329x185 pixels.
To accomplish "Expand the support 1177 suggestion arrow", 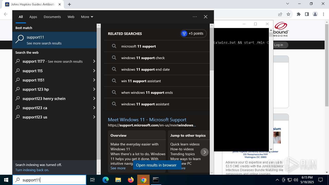I will (x=94, y=61).
